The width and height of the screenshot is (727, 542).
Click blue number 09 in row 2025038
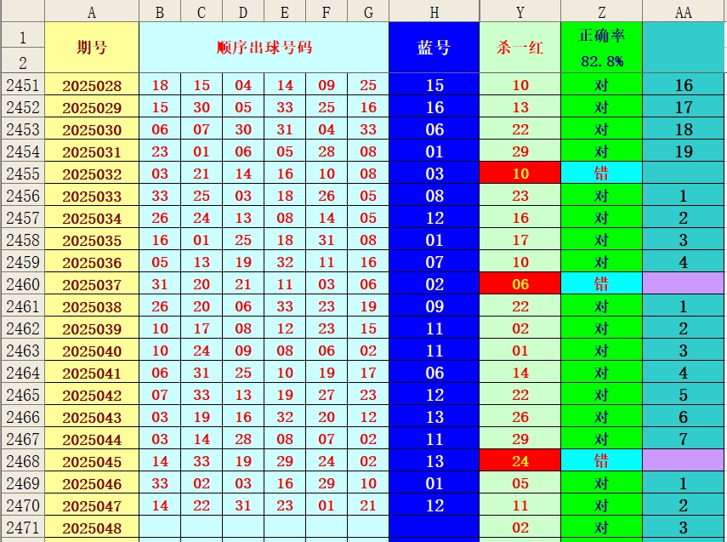click(434, 306)
